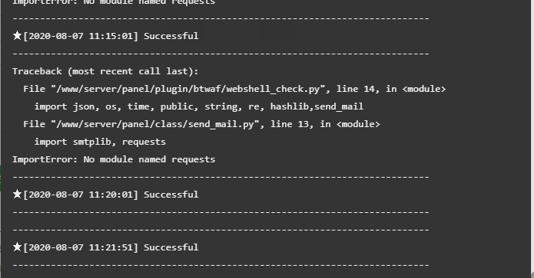Click the star icon before 11:20:01 entry
Image resolution: width=534 pixels, height=278 pixels.
(17, 194)
